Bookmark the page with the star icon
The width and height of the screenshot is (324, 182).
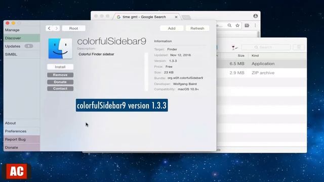[x=237, y=25]
